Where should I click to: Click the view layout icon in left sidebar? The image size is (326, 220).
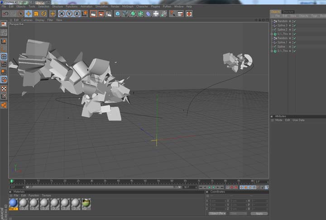(4, 24)
